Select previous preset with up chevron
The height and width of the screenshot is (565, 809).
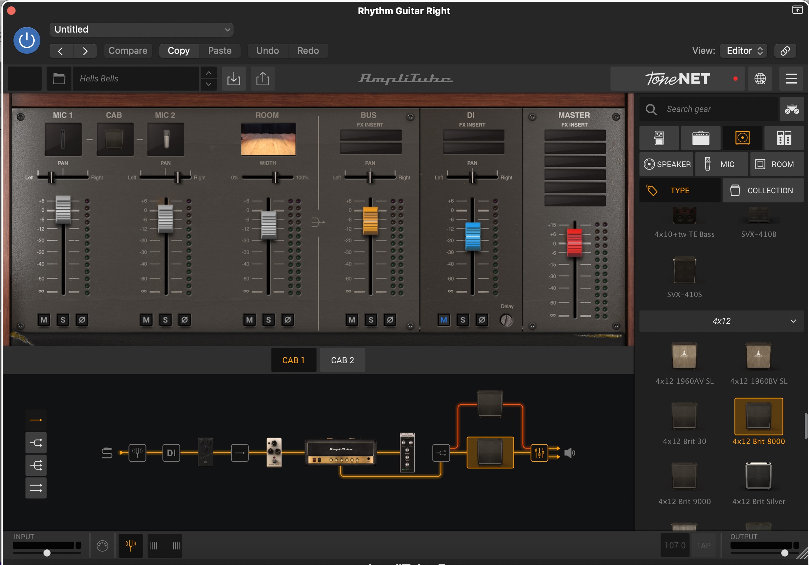coord(209,73)
